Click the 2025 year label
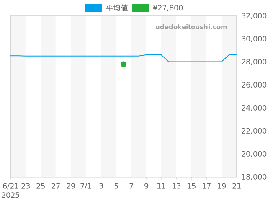 click(10, 195)
